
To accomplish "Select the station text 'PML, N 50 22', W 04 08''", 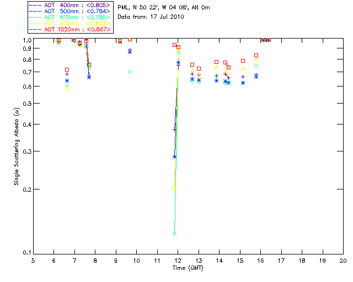I will [x=153, y=8].
